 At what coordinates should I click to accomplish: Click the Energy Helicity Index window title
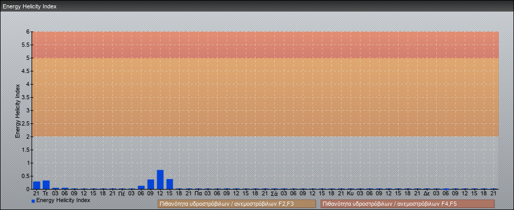coord(30,7)
